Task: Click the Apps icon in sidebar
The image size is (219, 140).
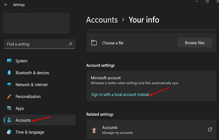Action: [x=9, y=108]
